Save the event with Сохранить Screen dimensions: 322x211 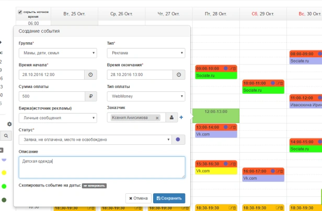tap(169, 198)
